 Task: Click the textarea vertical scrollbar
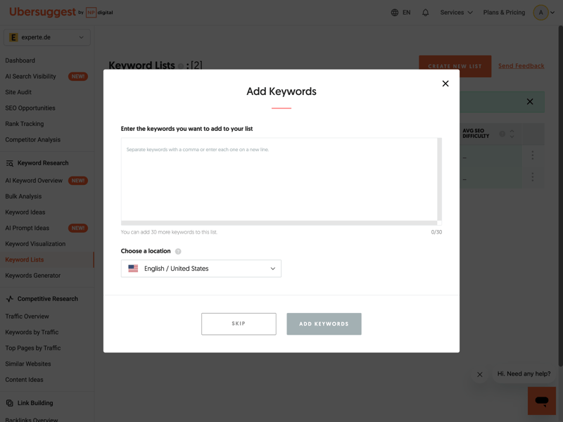click(x=440, y=179)
